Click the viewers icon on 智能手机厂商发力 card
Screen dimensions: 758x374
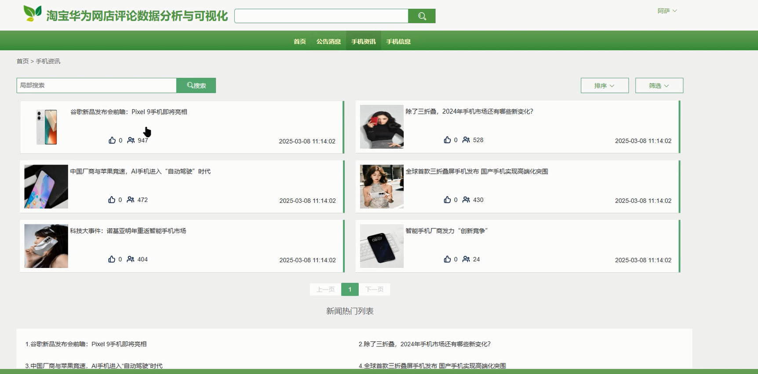(466, 259)
